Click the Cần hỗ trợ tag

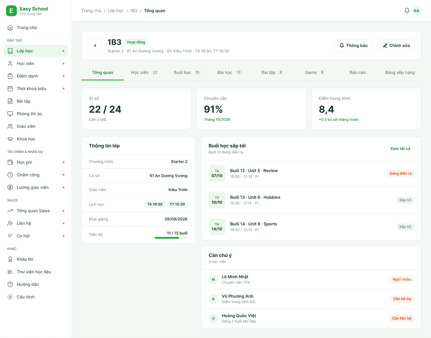click(x=402, y=299)
